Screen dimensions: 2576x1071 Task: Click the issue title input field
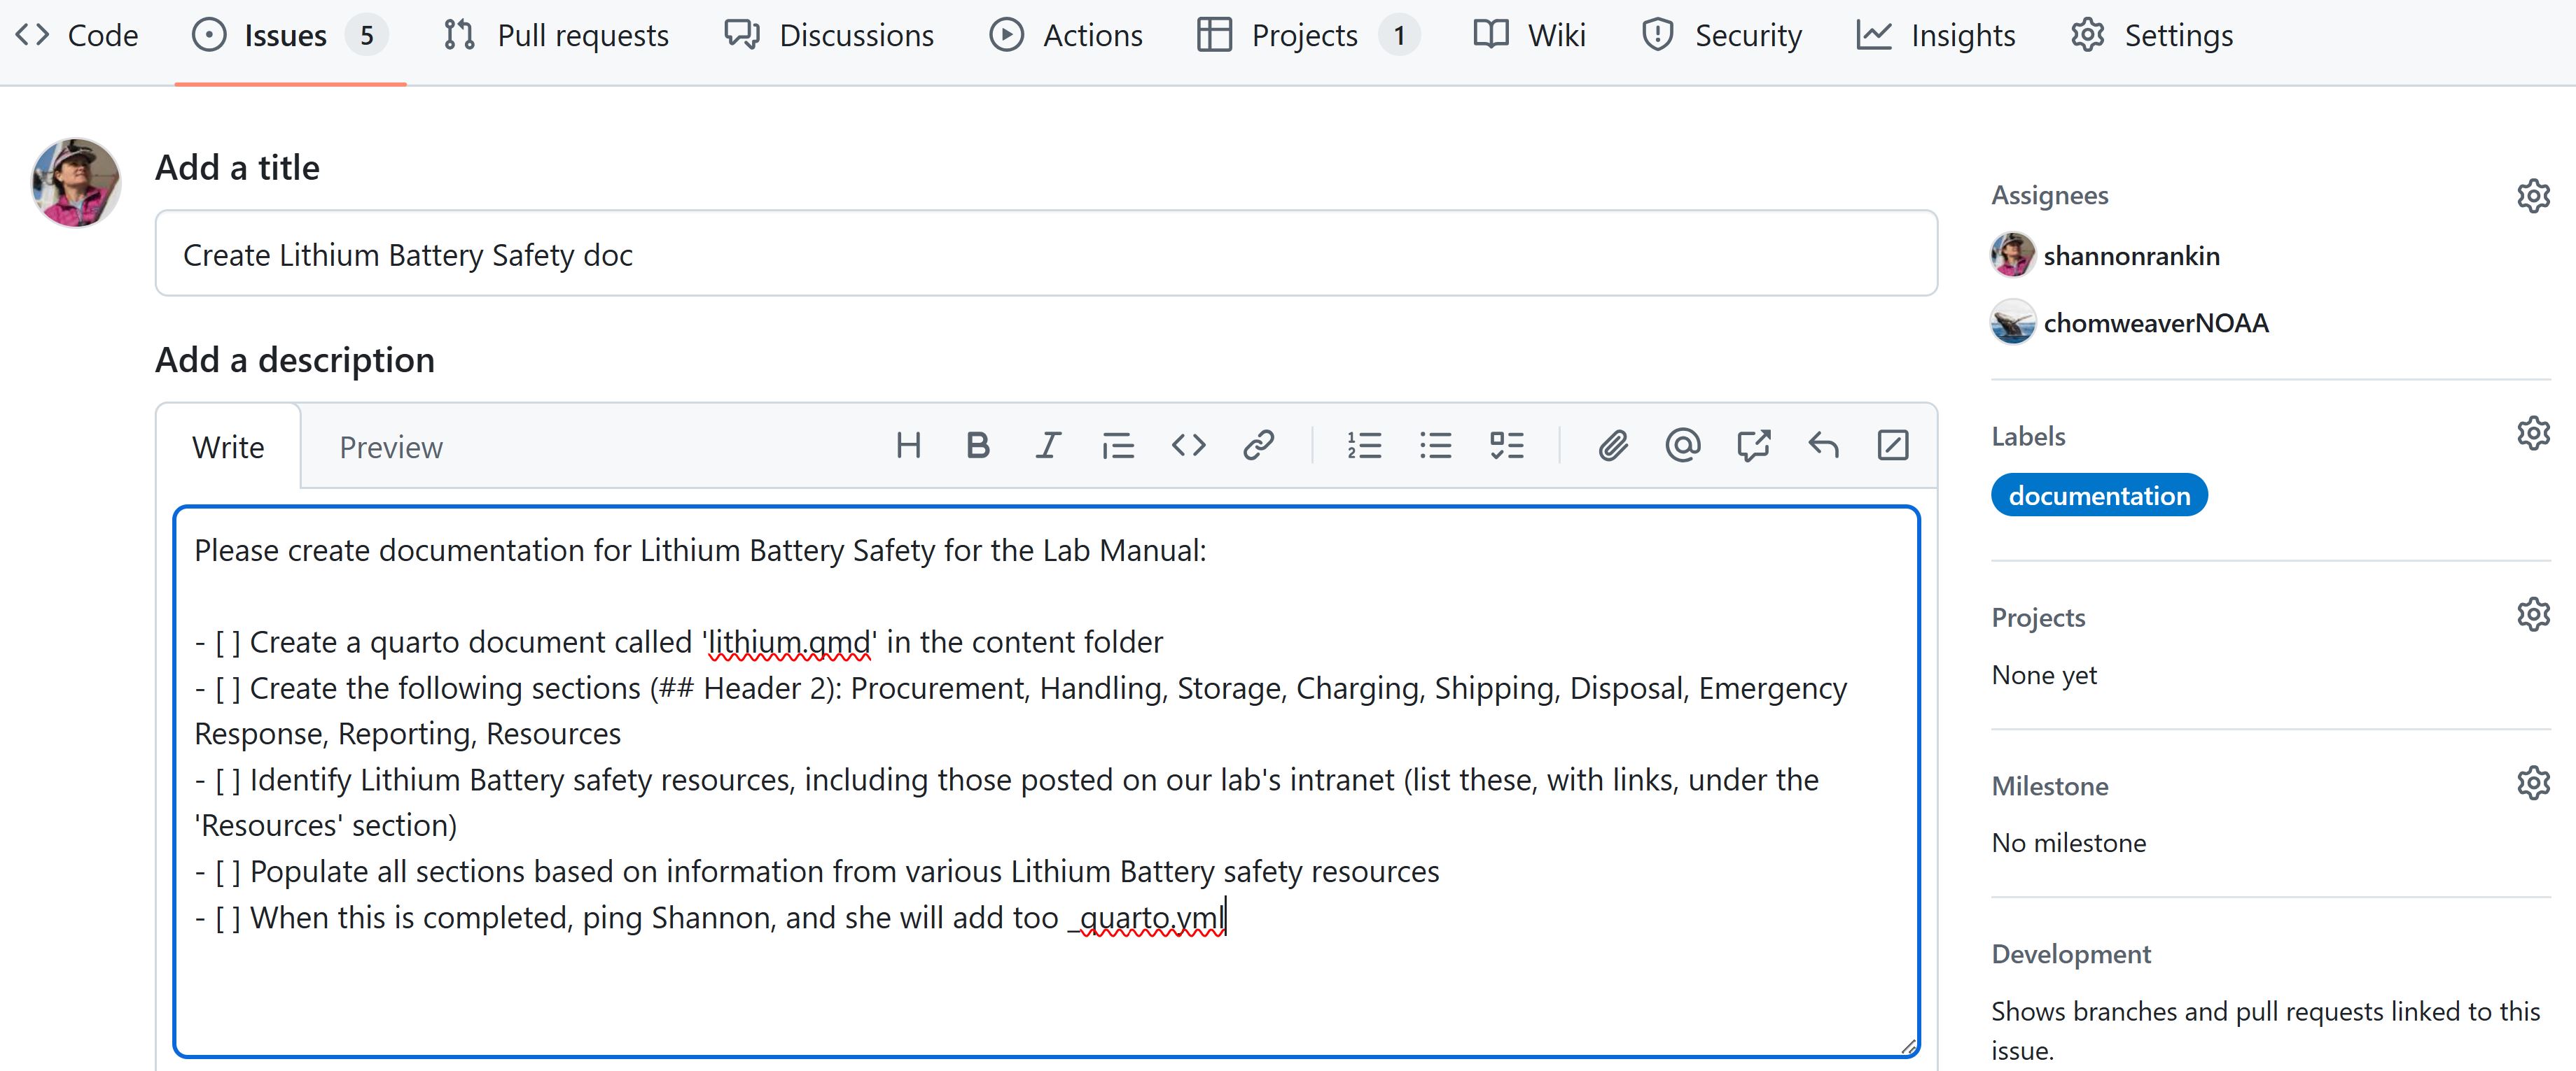coord(1045,255)
